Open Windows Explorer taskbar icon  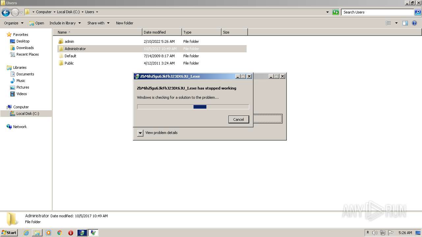[x=37, y=233]
